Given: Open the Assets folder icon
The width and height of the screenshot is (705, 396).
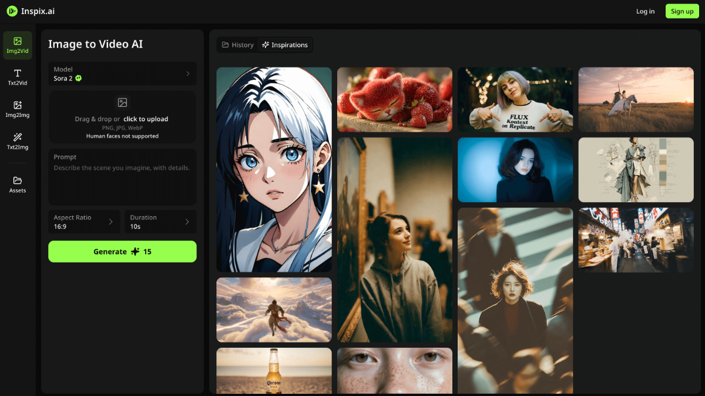Looking at the screenshot, I should tap(18, 180).
